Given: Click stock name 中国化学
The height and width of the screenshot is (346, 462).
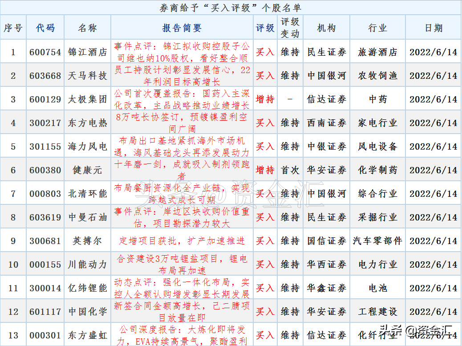Looking at the screenshot, I should pos(87,312).
